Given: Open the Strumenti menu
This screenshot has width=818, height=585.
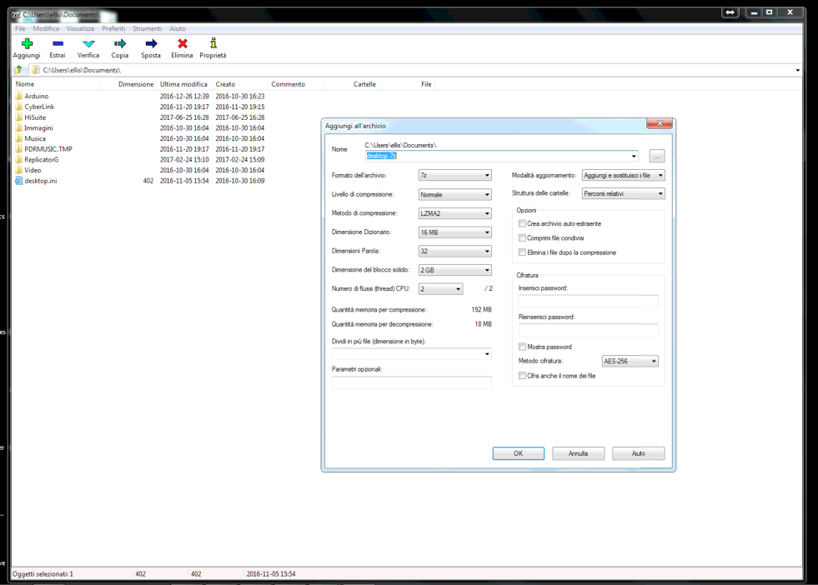Looking at the screenshot, I should click(147, 28).
